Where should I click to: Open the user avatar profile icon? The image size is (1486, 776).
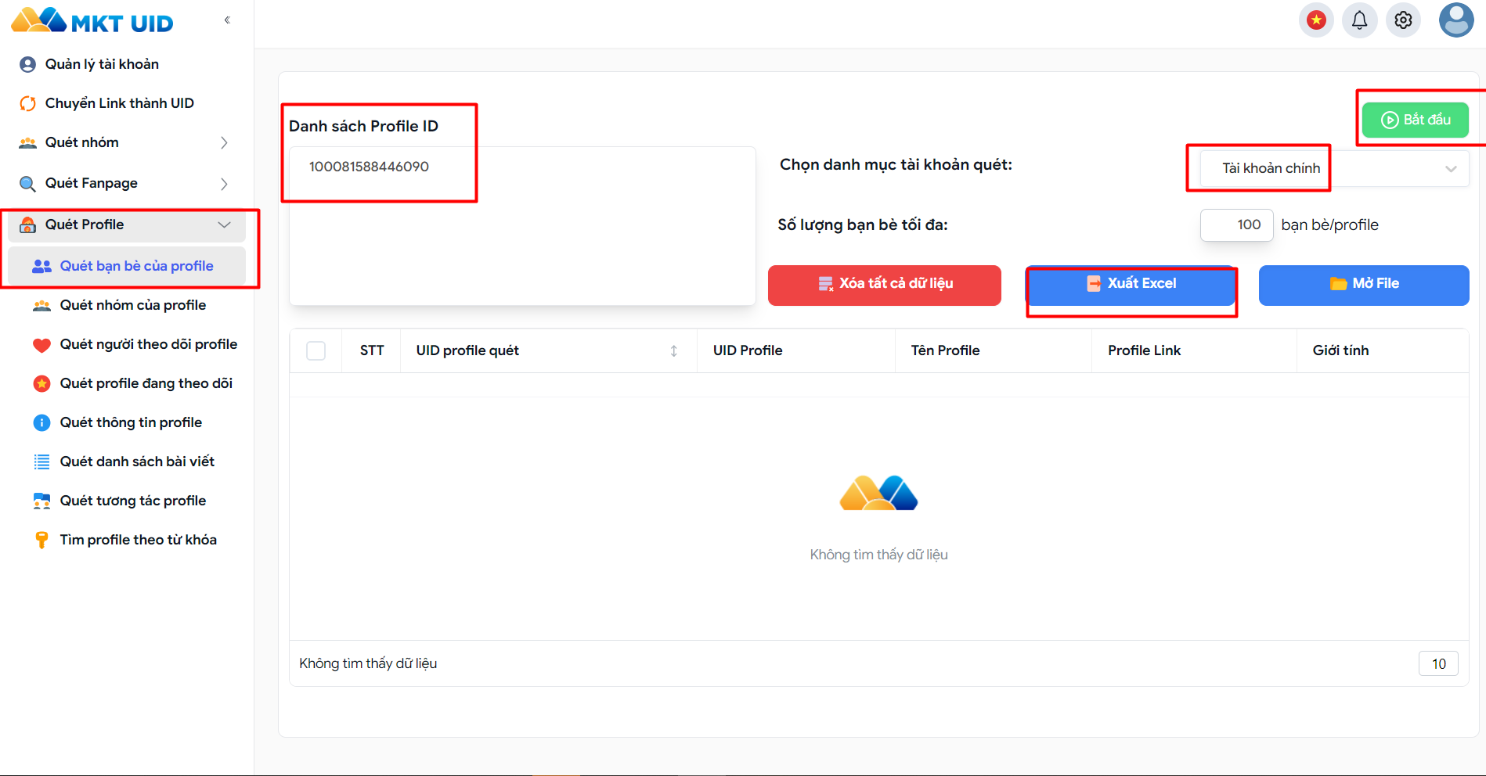pos(1455,20)
